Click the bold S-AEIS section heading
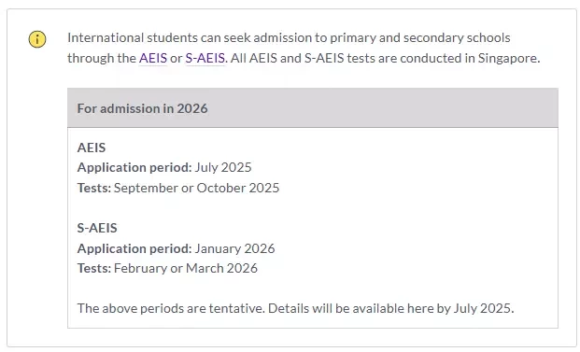Screen dimensions: 580x352 [x=97, y=228]
